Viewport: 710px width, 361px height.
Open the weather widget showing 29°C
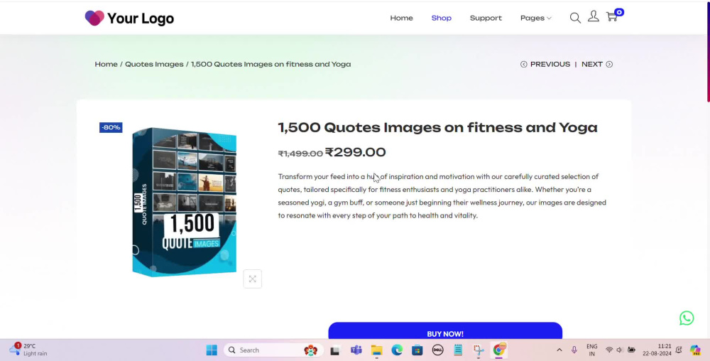tap(28, 350)
